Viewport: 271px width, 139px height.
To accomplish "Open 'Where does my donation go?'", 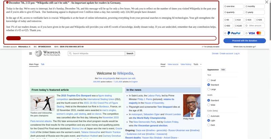I will [x=245, y=47].
